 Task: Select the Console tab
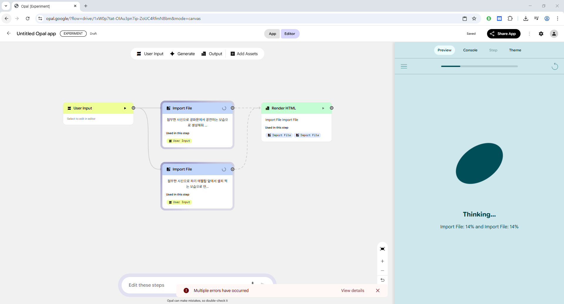(470, 50)
